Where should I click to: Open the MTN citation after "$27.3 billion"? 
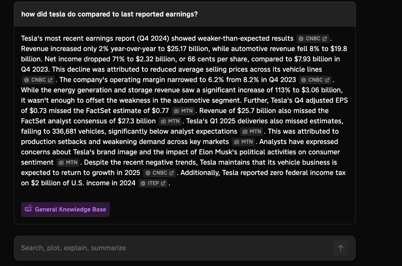(x=170, y=121)
